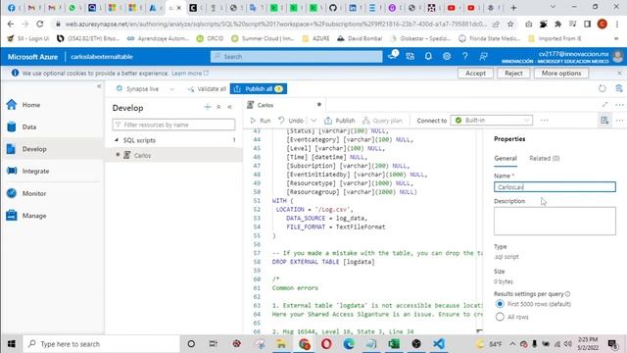Open the cookie Learn more link
The width and height of the screenshot is (627, 353).
(190, 74)
